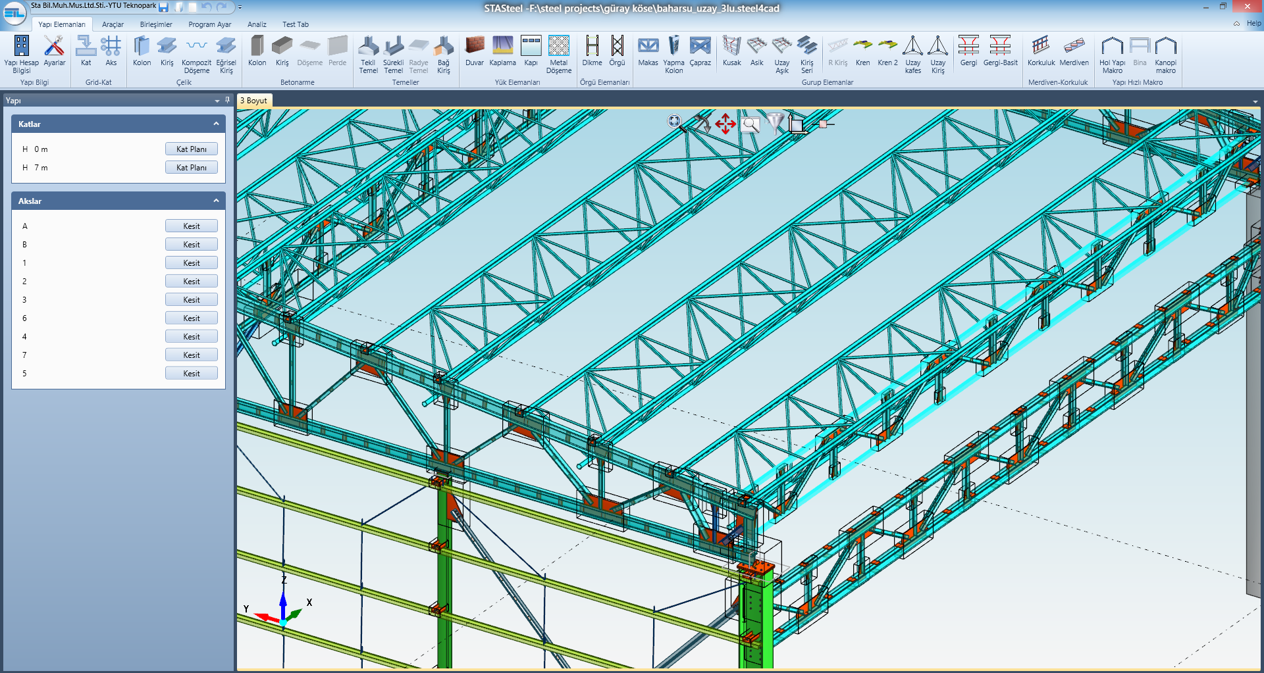The width and height of the screenshot is (1264, 673).
Task: Select Bağ Kirişi tool
Action: (444, 55)
